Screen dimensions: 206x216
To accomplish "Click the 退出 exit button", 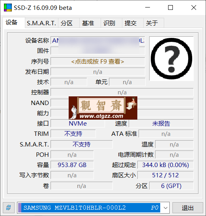I will point(188,208).
